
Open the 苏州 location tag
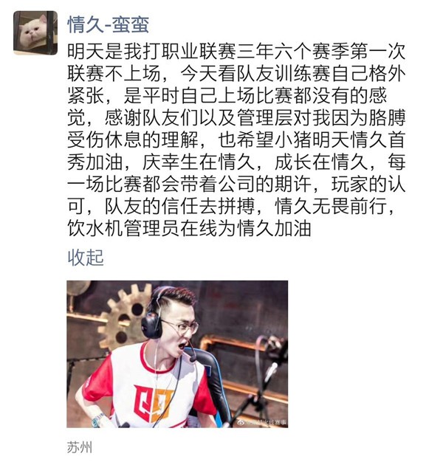[x=80, y=447]
